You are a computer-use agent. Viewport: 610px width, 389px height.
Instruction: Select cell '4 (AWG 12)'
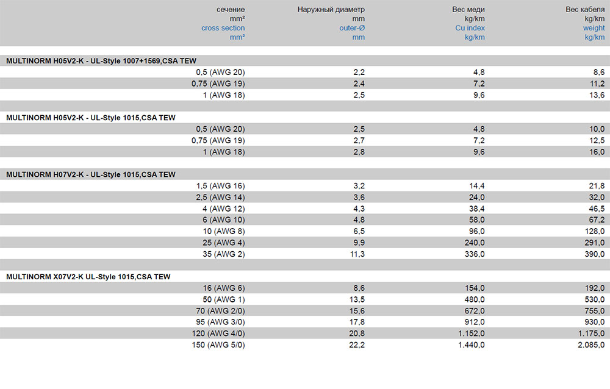pyautogui.click(x=224, y=209)
